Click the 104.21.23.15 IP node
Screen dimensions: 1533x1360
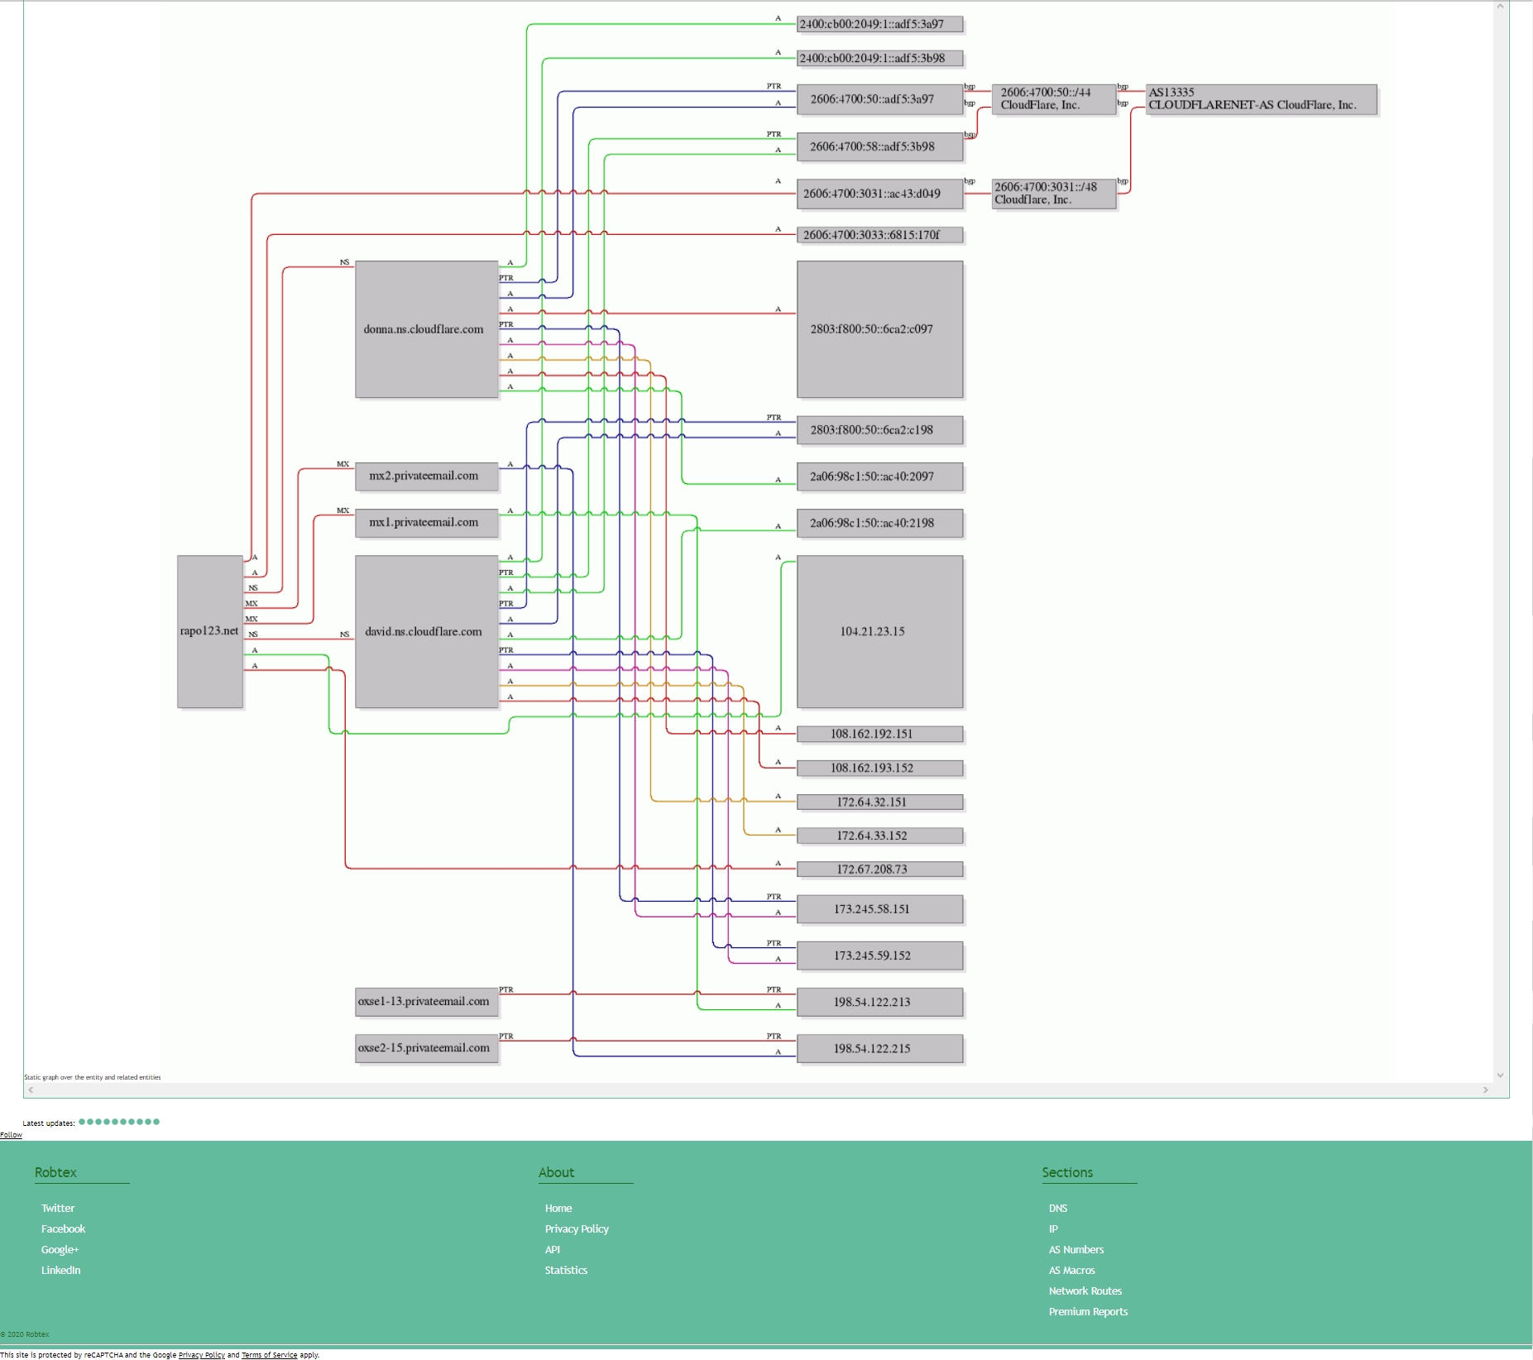point(880,631)
